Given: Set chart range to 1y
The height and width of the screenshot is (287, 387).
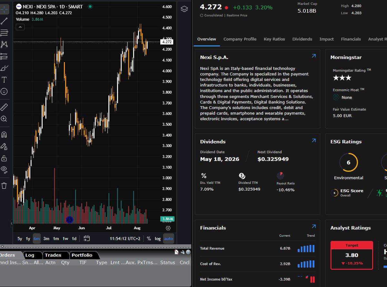Looking at the screenshot, I should point(28,239).
